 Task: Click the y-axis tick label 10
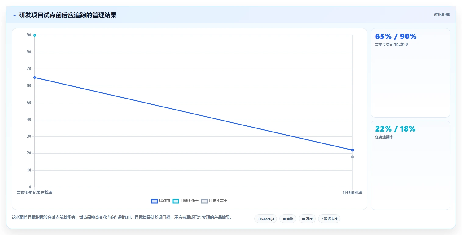click(29, 170)
